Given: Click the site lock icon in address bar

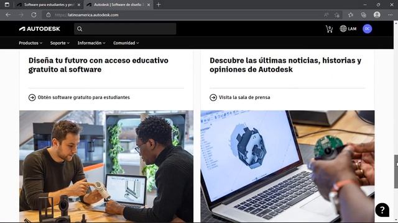Looking at the screenshot, I should pos(49,15).
